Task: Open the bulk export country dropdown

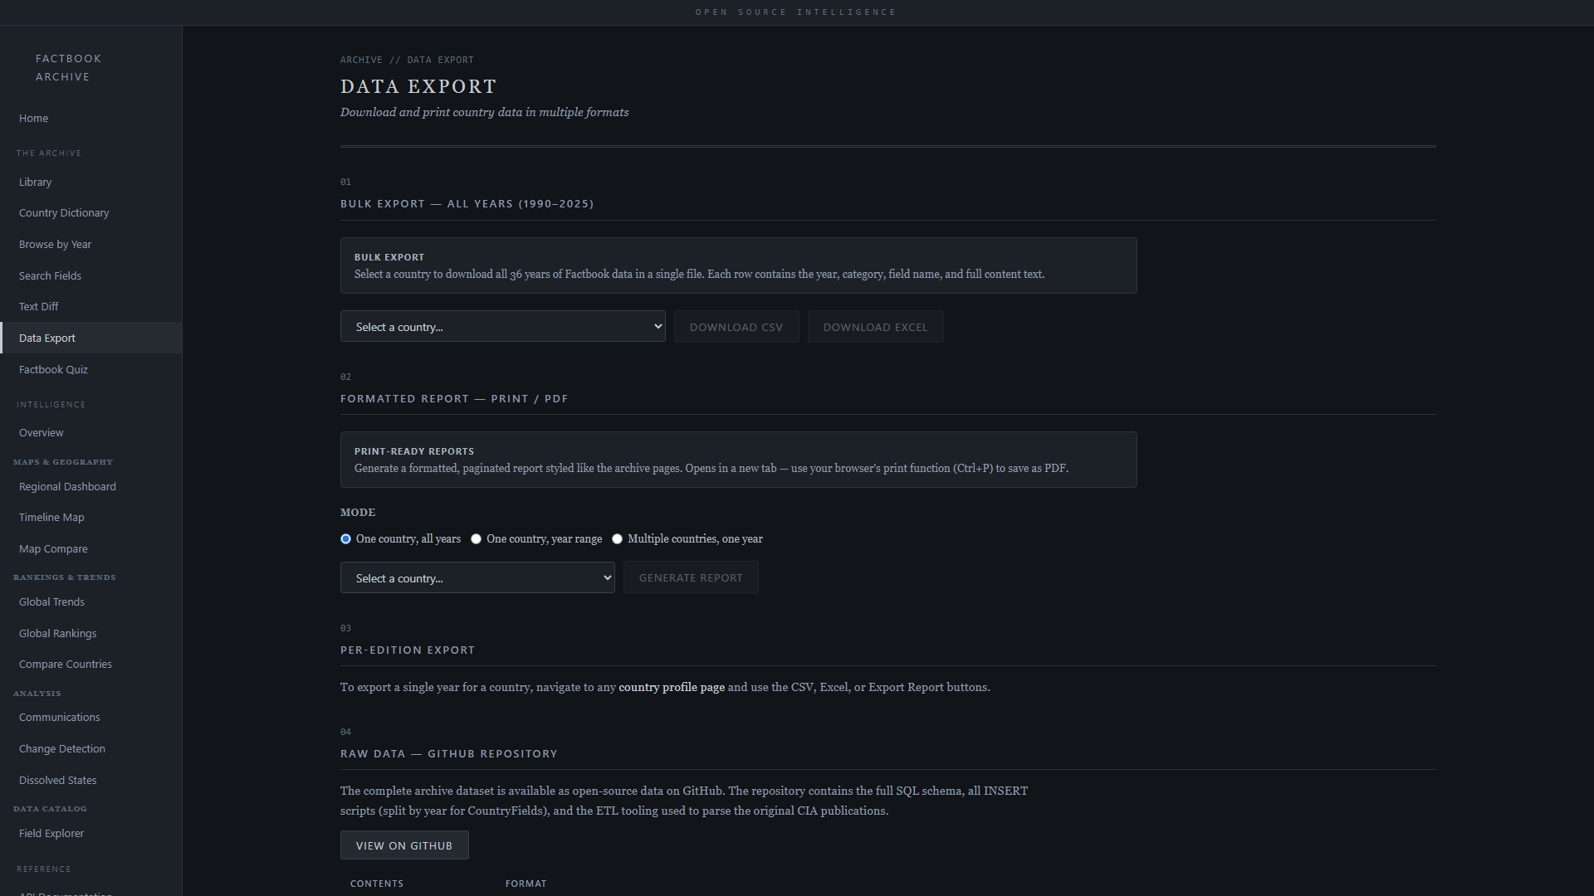Action: 502,327
